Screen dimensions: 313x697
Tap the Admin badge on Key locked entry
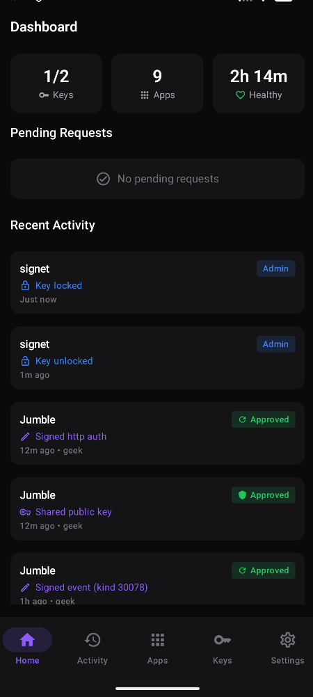(275, 269)
